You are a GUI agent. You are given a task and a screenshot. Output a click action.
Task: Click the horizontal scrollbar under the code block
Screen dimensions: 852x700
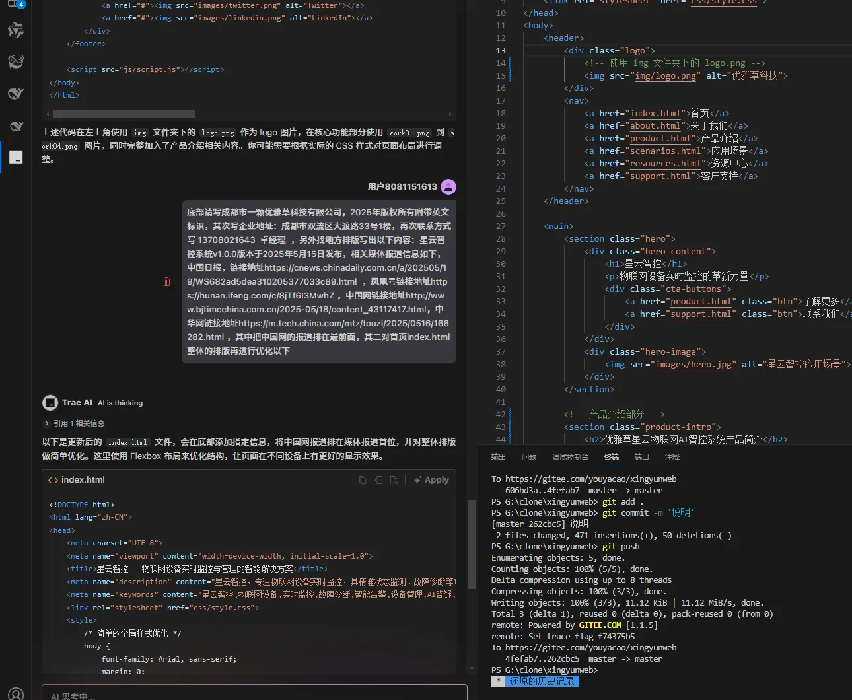(x=124, y=114)
